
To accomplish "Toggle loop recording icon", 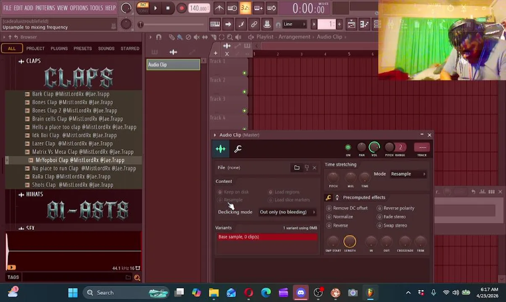I will coord(271,8).
